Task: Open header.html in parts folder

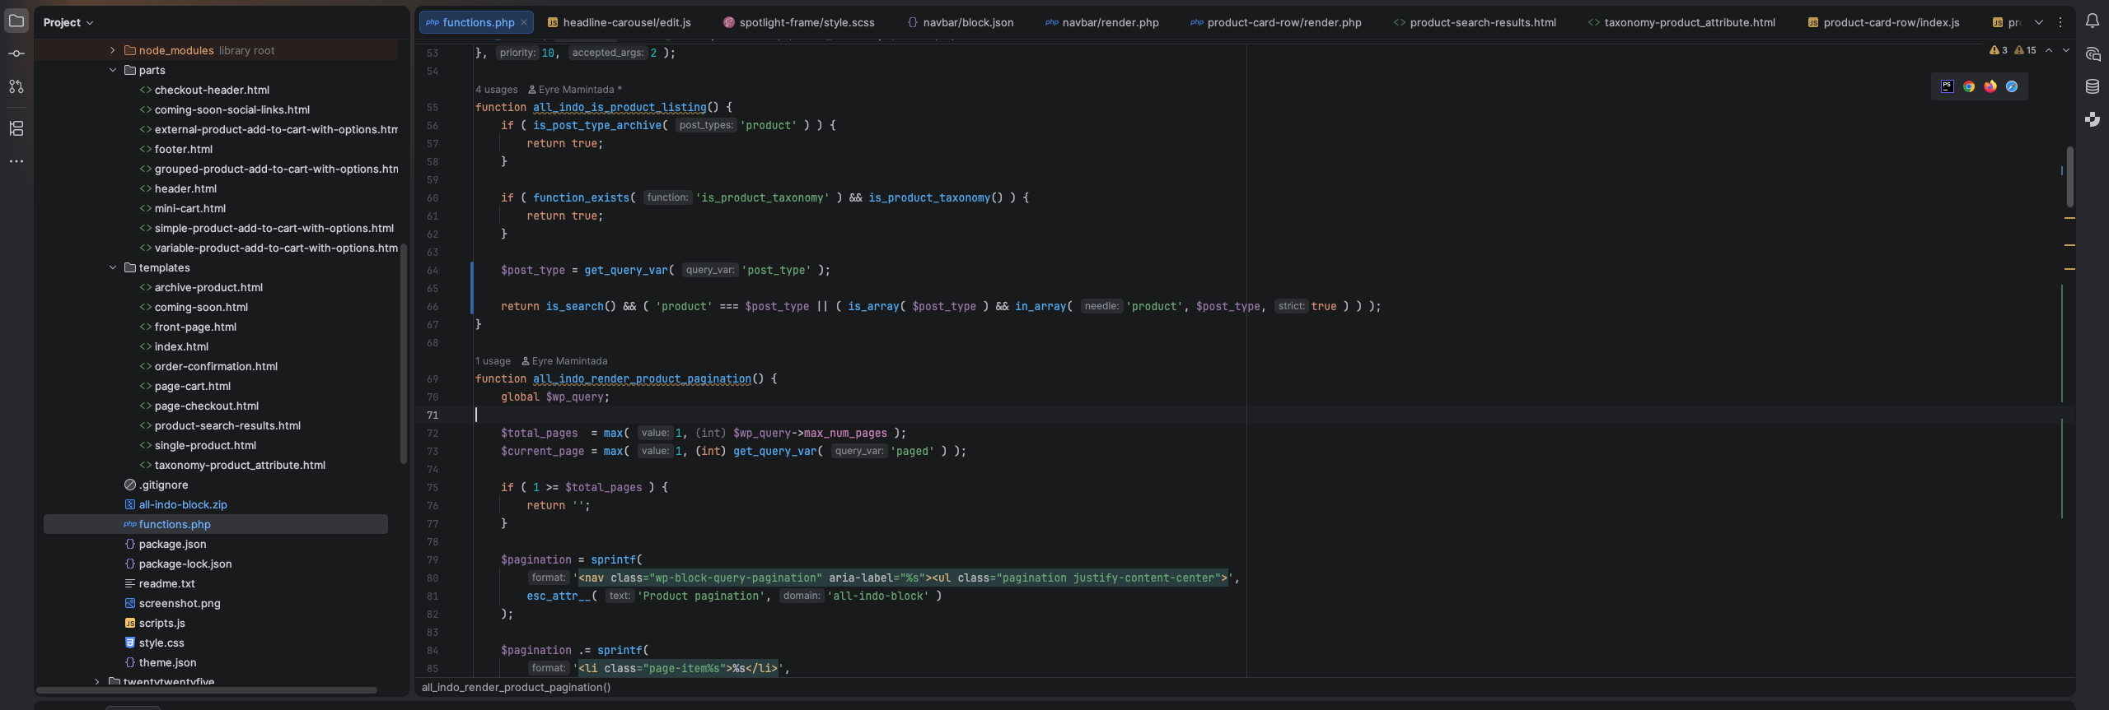Action: [x=185, y=188]
